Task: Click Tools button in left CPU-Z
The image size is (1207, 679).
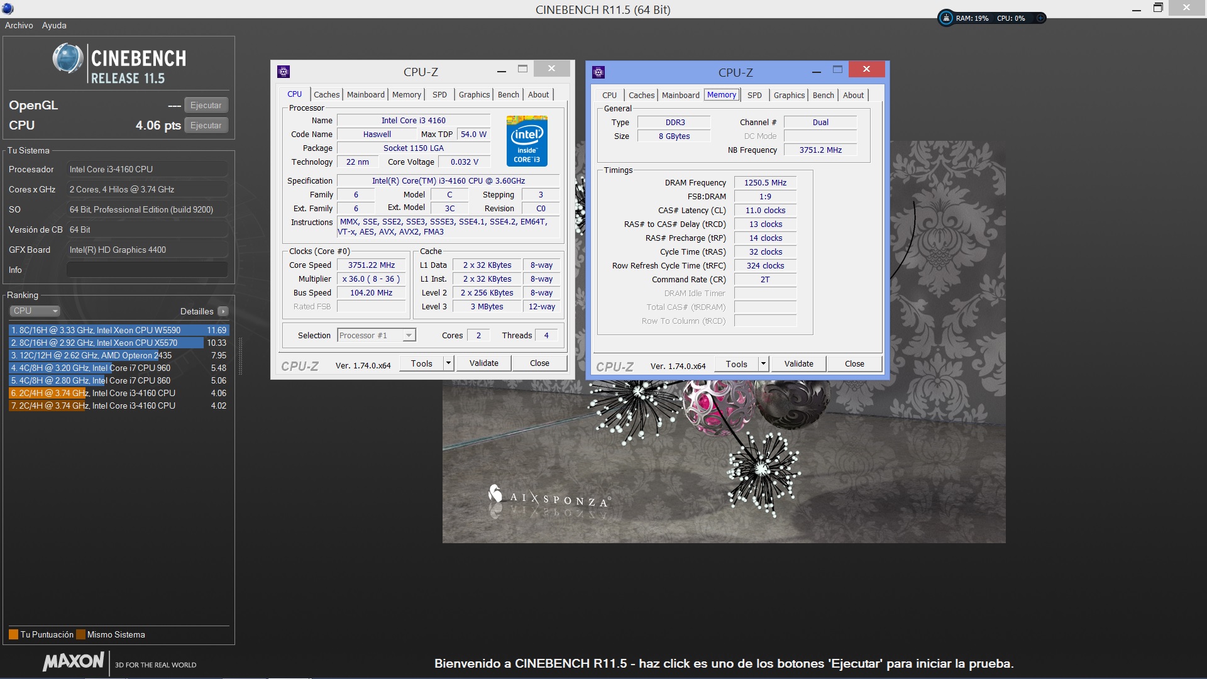Action: (x=421, y=363)
